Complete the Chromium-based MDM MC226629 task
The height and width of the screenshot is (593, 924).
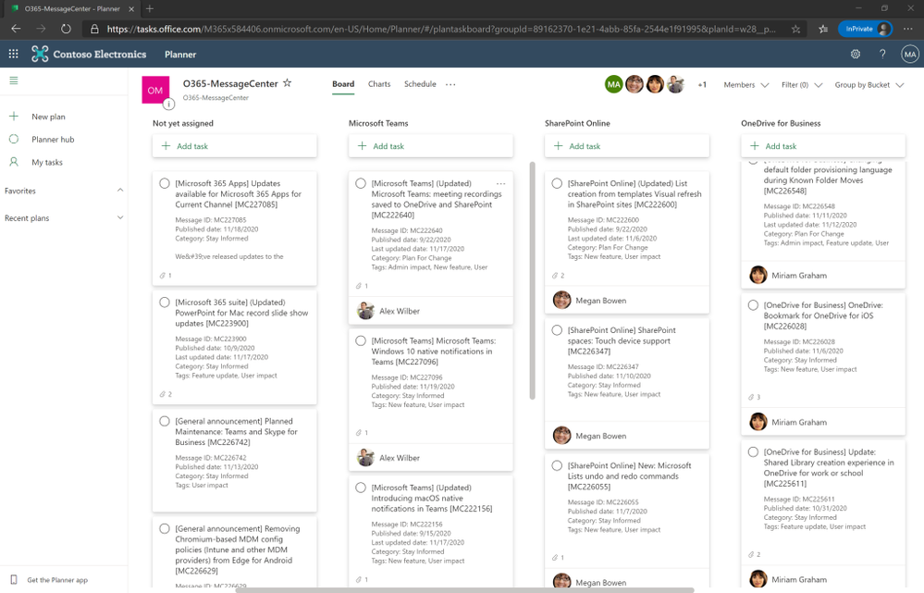165,529
